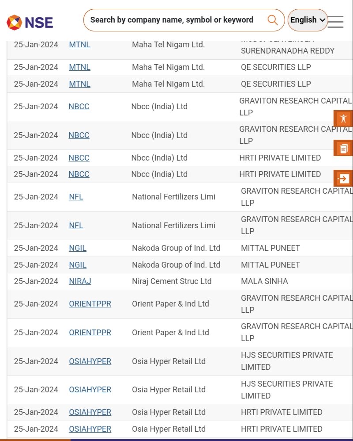Open the NSE logo home link
This screenshot has height=441, width=353.
30,23
